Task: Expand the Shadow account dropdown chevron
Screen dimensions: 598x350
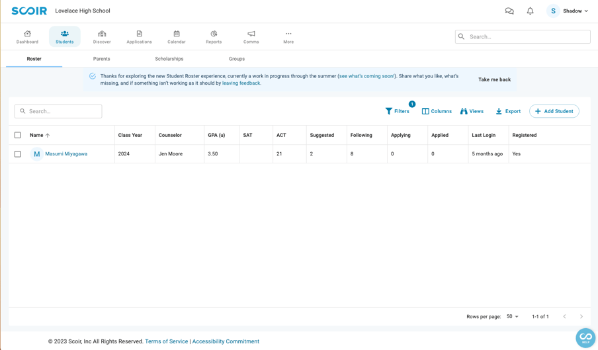Action: coord(586,11)
